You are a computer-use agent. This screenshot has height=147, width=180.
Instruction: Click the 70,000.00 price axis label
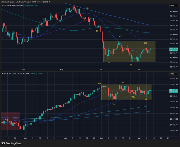(x=174, y=35)
